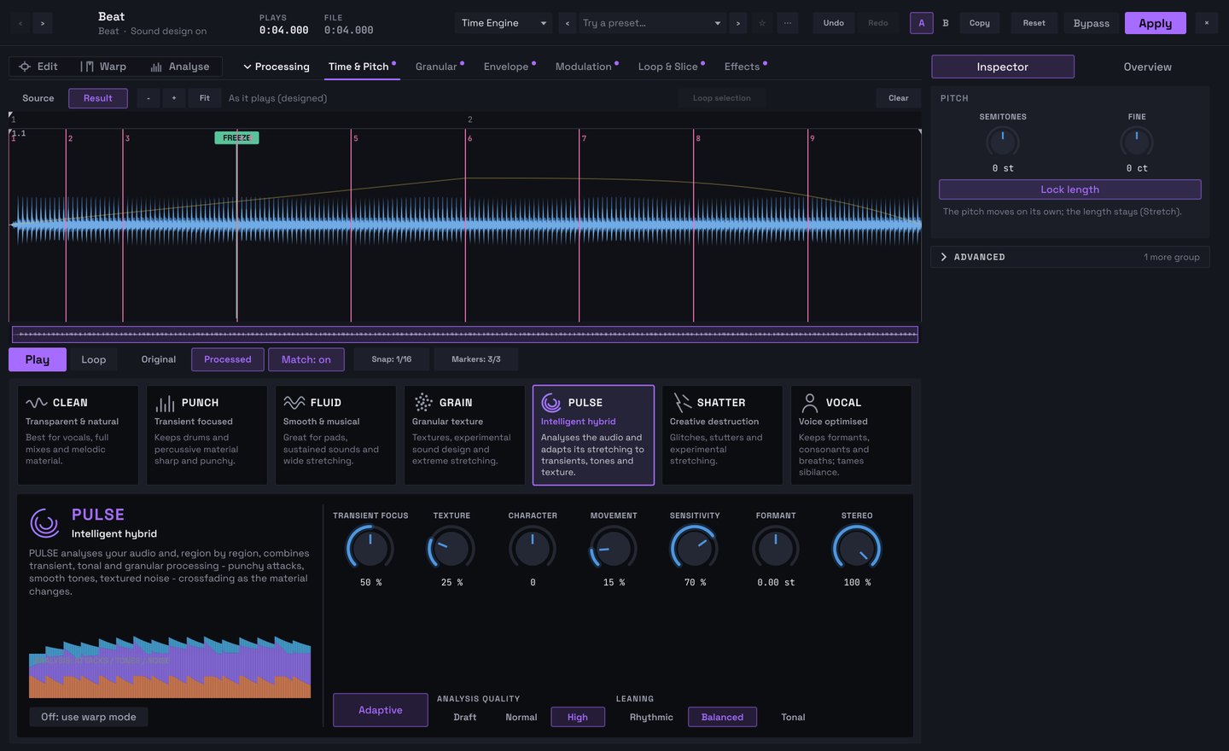This screenshot has width=1229, height=751.
Task: Switch playback to Original audio
Action: (159, 359)
